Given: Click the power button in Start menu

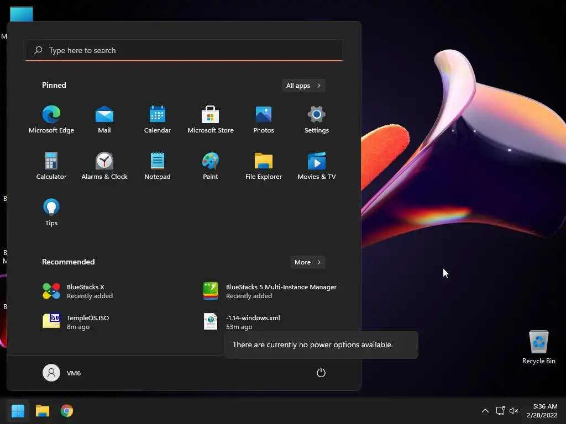Looking at the screenshot, I should pos(321,373).
